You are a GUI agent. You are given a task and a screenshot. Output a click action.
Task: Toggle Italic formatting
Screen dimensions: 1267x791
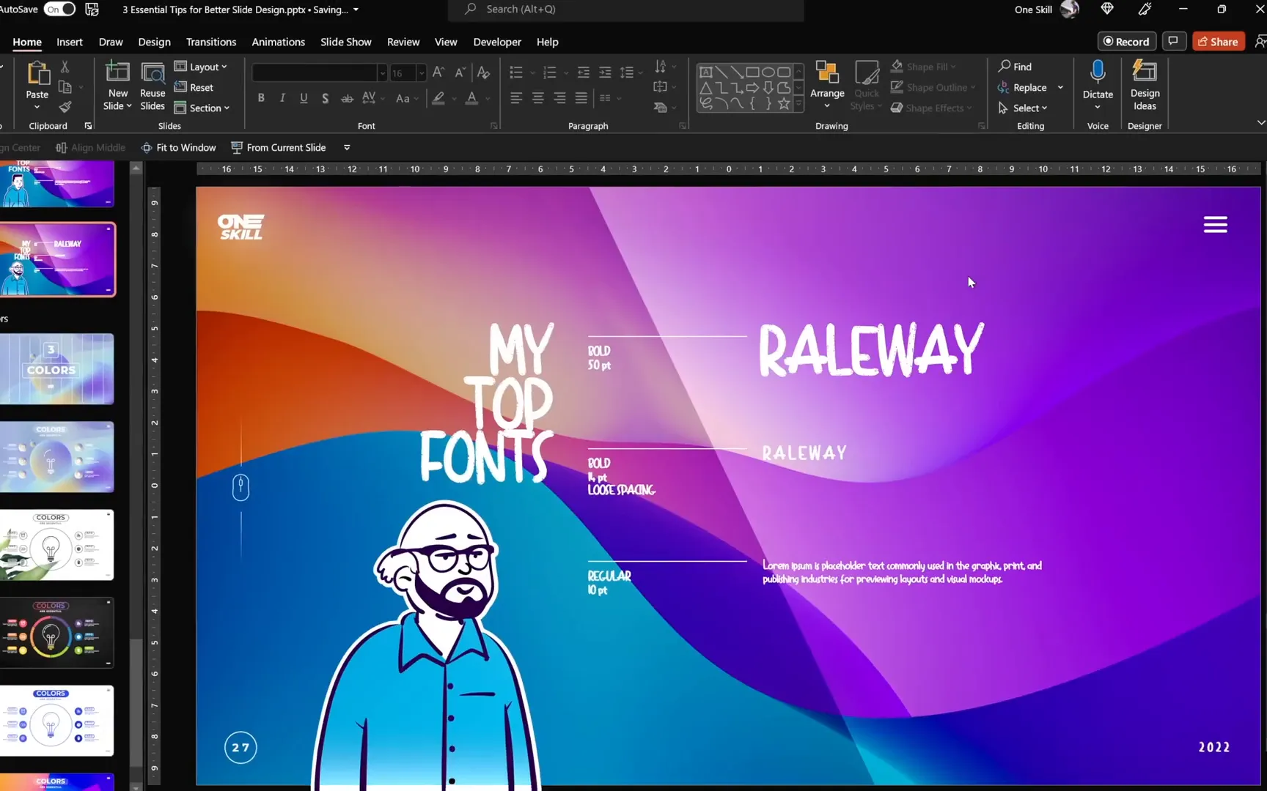(282, 98)
